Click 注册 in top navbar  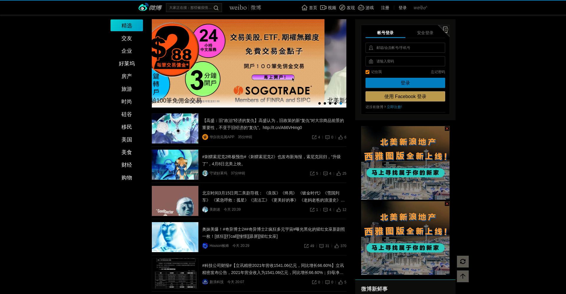pos(385,8)
